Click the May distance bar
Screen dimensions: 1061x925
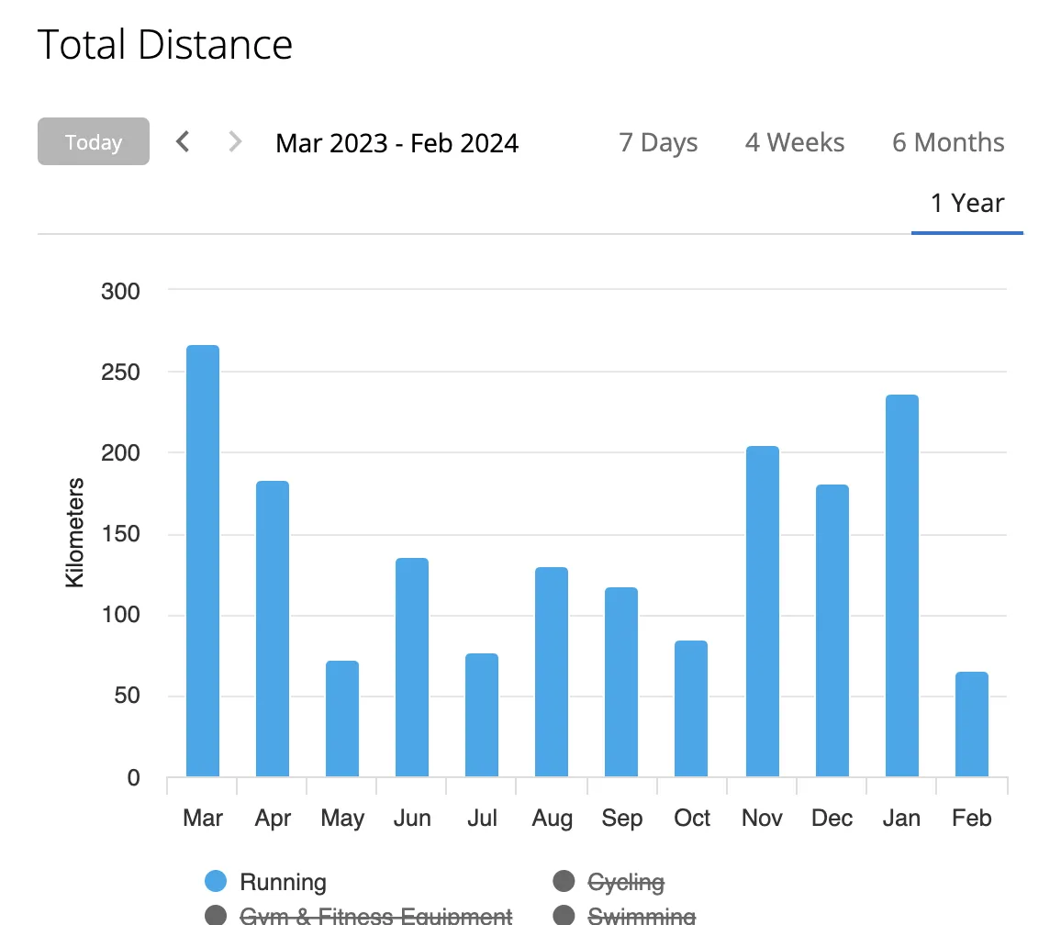coord(342,719)
